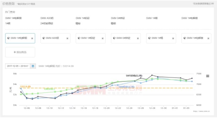Click the date range field 2017-12-05

pyautogui.click(x=18, y=66)
